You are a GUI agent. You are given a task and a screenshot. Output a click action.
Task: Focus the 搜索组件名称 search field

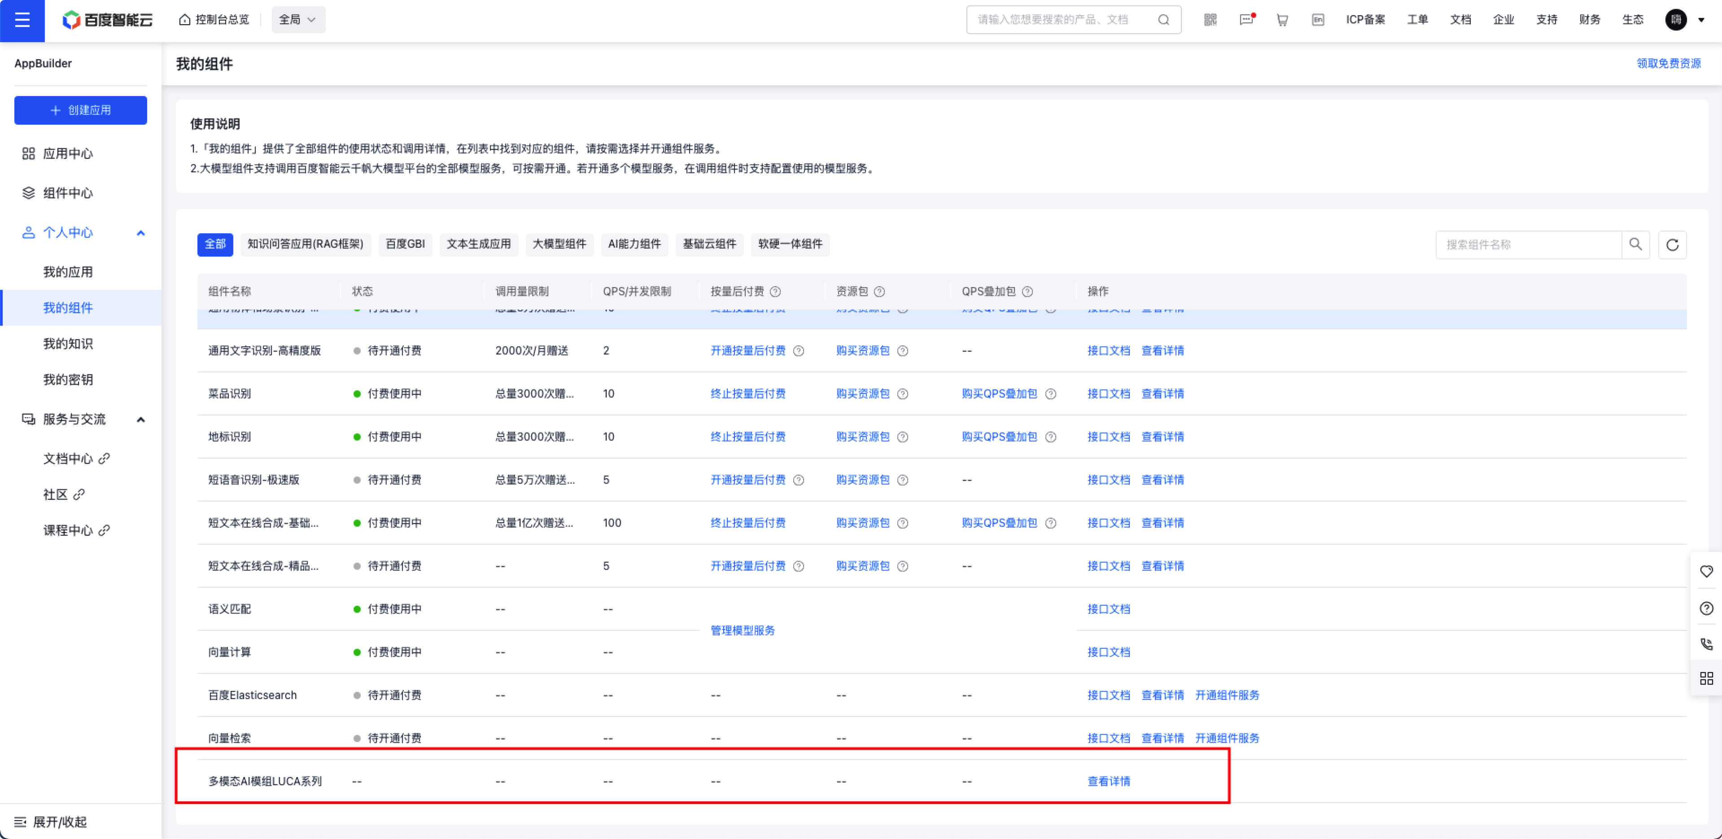pos(1529,245)
